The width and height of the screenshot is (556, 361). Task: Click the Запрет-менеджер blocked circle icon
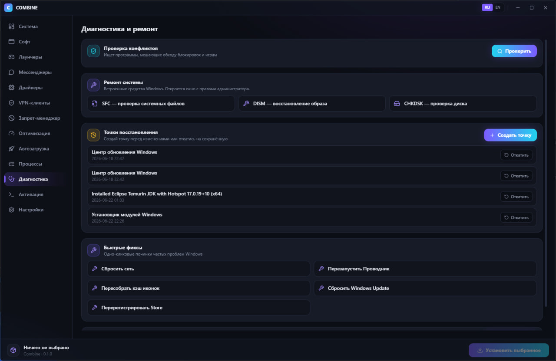click(11, 118)
